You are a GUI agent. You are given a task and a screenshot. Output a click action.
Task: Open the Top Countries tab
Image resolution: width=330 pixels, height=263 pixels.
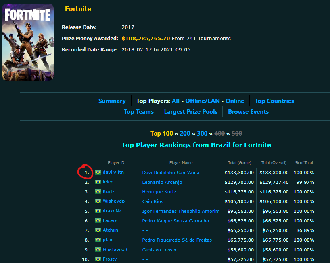coord(274,101)
